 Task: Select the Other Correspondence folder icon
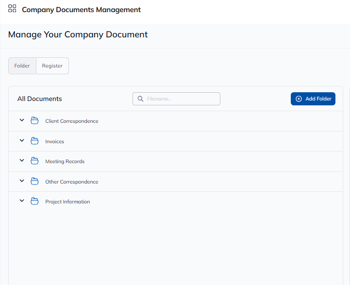[x=34, y=182]
